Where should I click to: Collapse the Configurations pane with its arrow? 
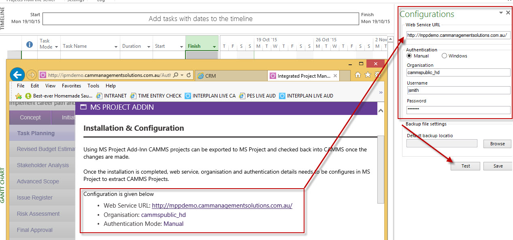501,13
